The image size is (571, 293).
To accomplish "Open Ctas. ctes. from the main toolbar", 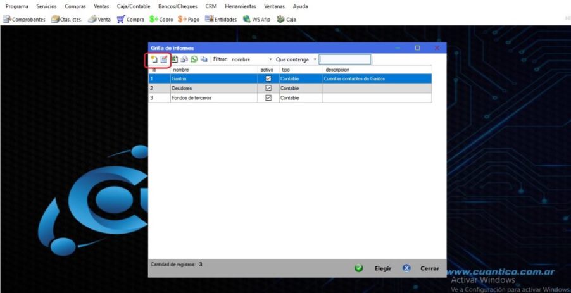I will pos(66,19).
